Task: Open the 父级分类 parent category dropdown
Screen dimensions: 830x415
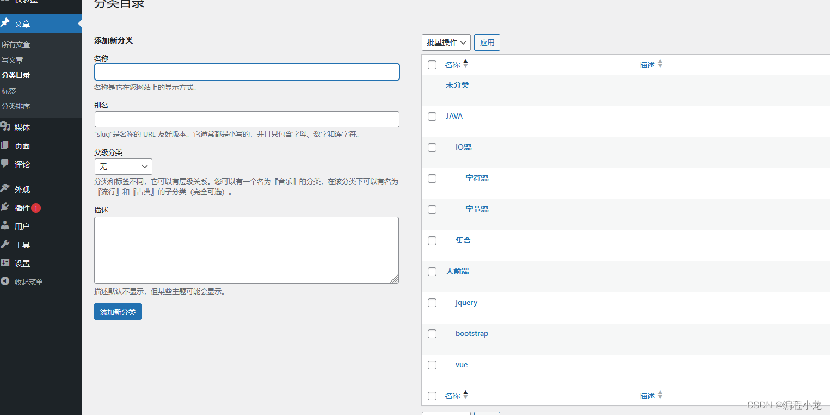Action: click(x=124, y=167)
